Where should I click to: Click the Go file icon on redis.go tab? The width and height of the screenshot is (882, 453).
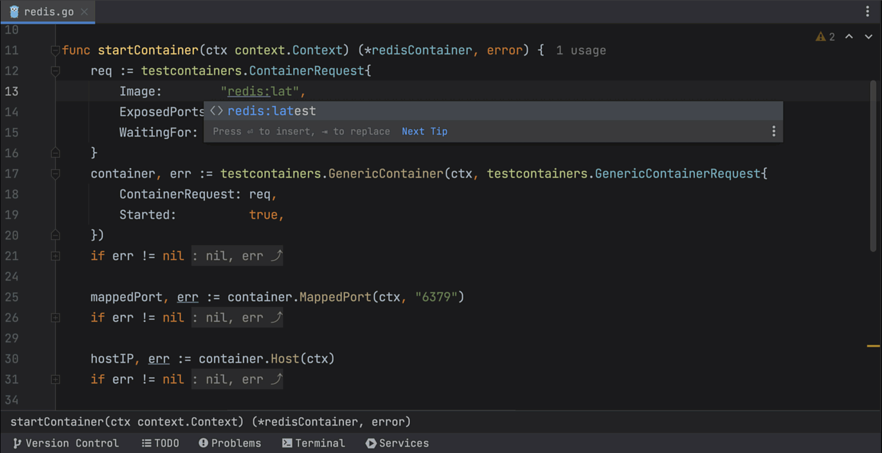coord(14,12)
